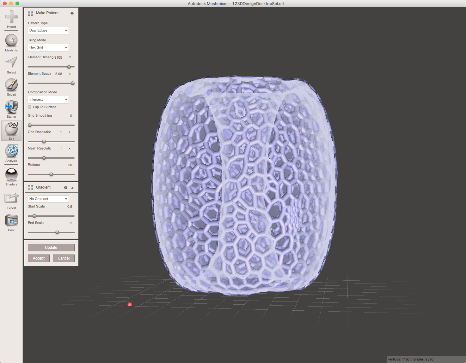Image resolution: width=466 pixels, height=363 pixels.
Task: Click the Grid Smoothing slider handle
Action: pos(30,125)
